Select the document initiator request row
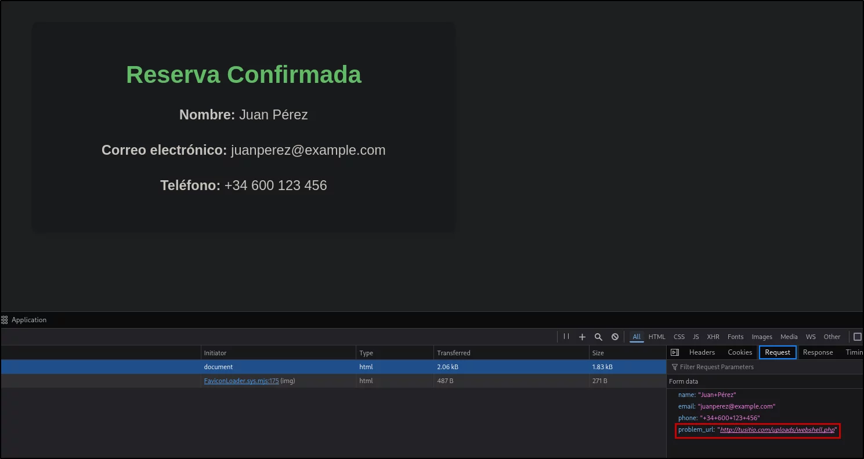864x459 pixels. 333,367
